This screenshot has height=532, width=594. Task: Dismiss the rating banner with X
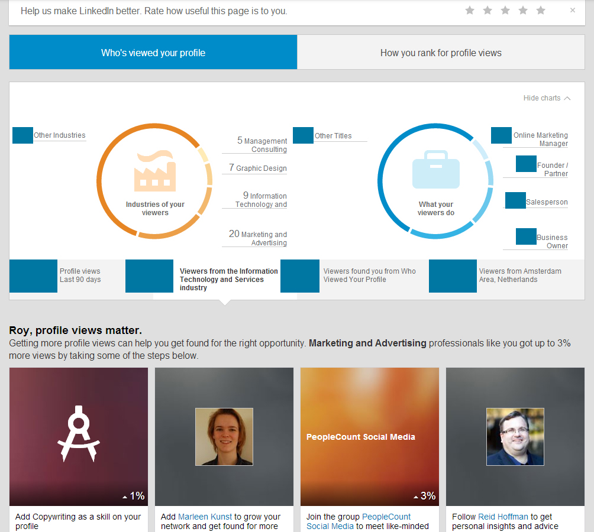(572, 10)
